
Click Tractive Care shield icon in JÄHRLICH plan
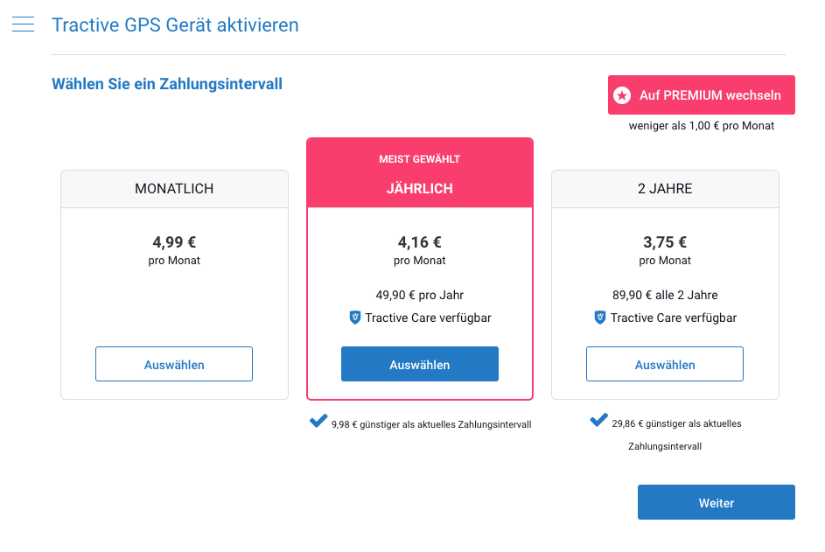click(355, 318)
